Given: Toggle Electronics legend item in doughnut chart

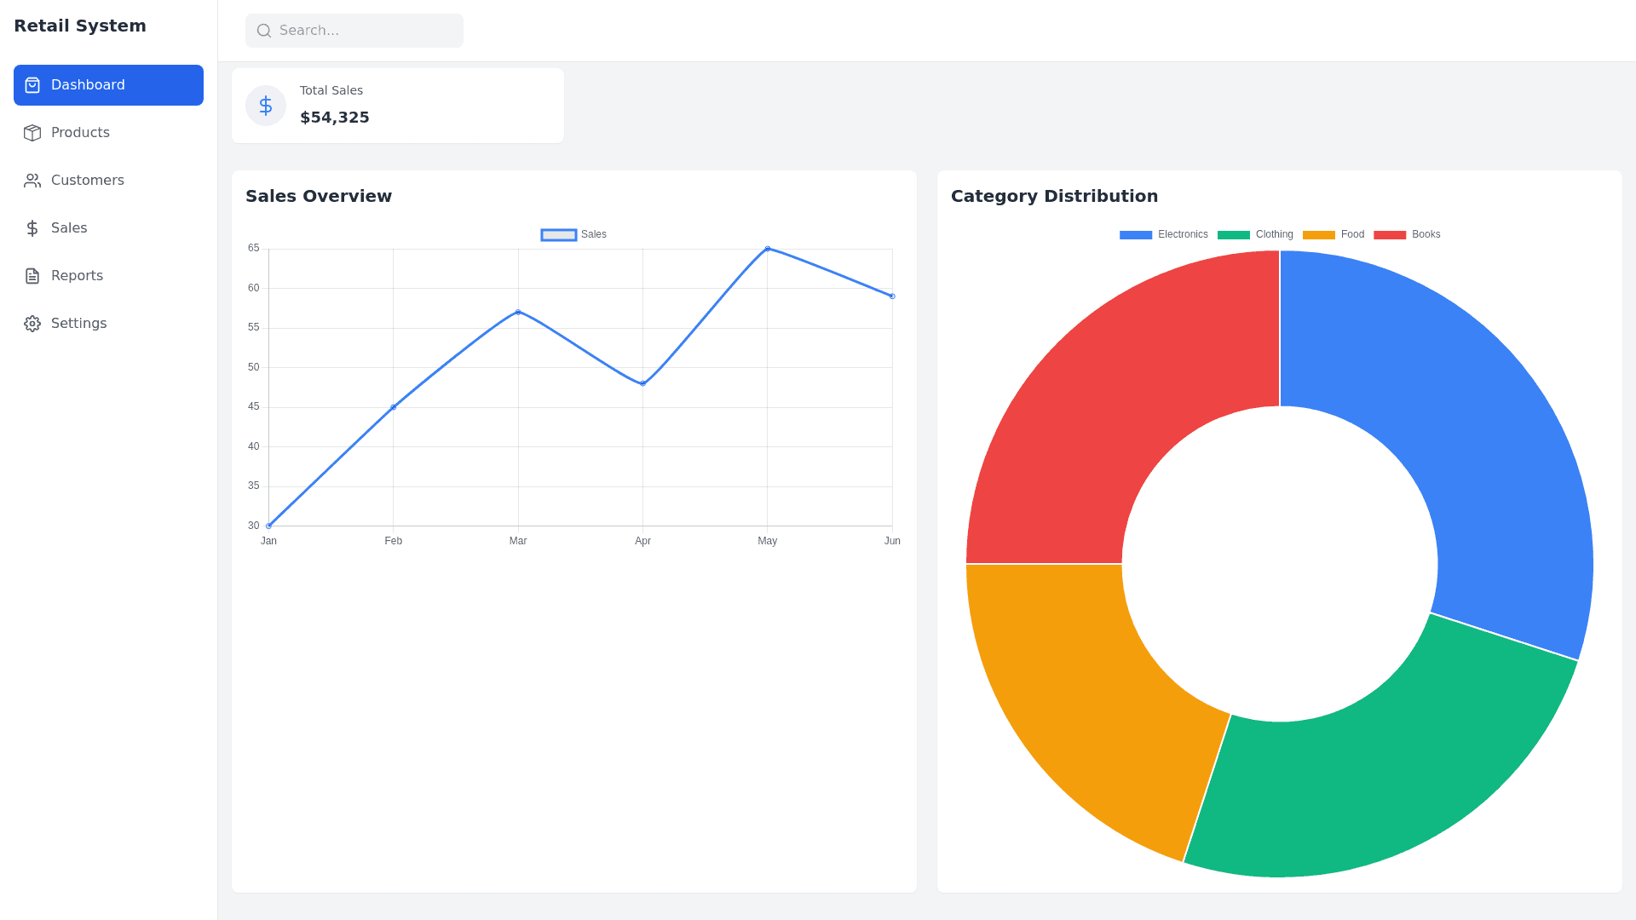Looking at the screenshot, I should 1163,234.
